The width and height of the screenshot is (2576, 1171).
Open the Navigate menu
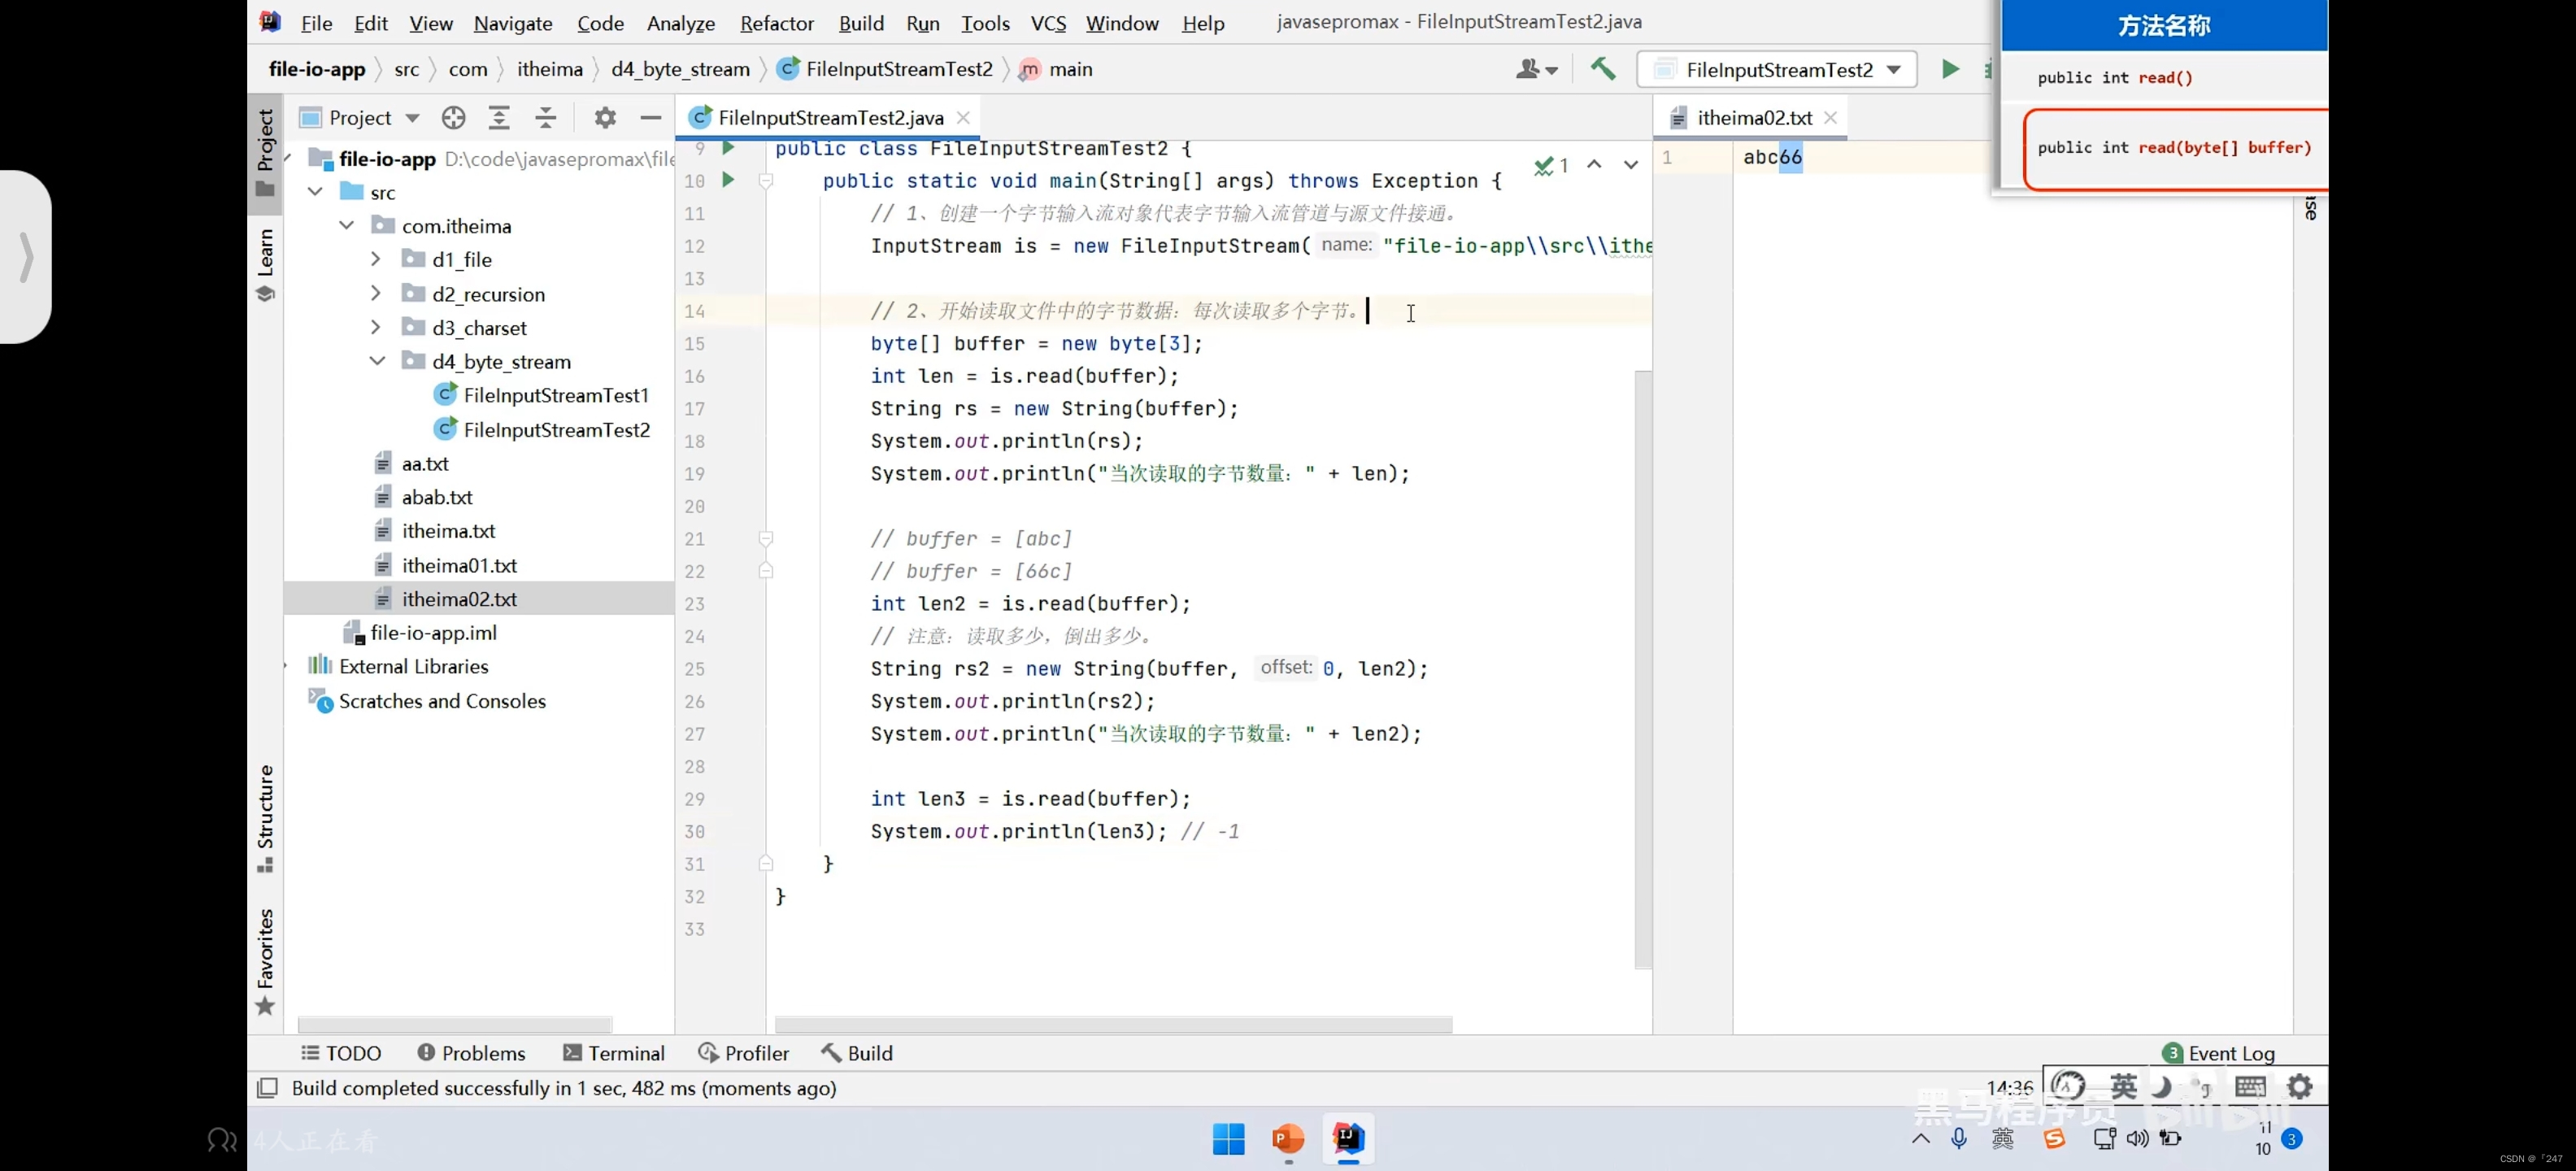coord(513,23)
